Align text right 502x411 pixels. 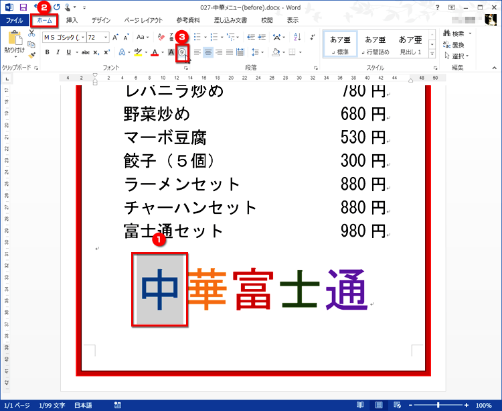(219, 52)
